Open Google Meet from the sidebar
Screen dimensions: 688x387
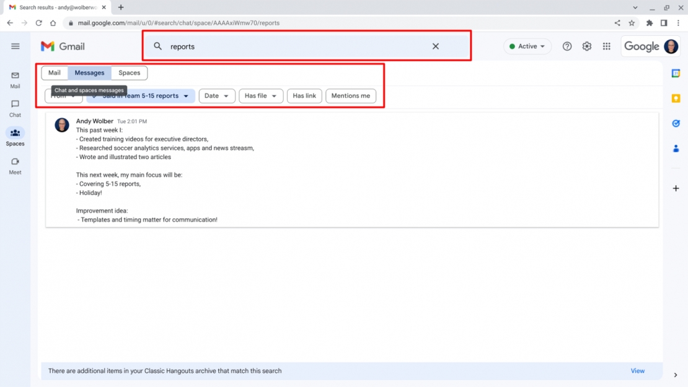tap(15, 163)
